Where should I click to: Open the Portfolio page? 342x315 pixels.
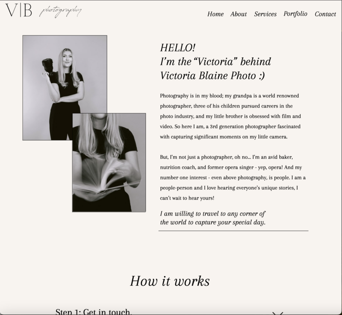tap(295, 14)
